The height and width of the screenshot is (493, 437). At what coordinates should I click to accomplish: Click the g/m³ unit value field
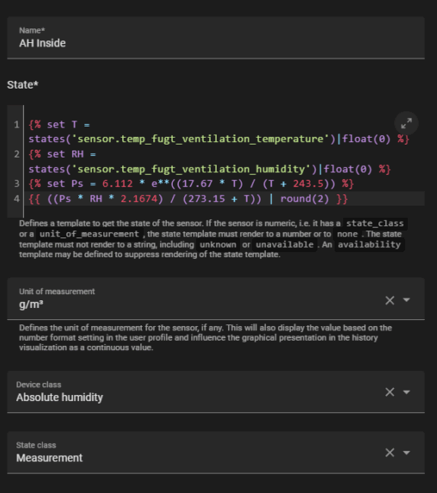point(195,299)
